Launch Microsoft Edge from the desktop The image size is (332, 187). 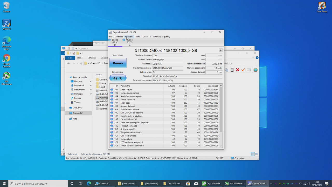6,43
